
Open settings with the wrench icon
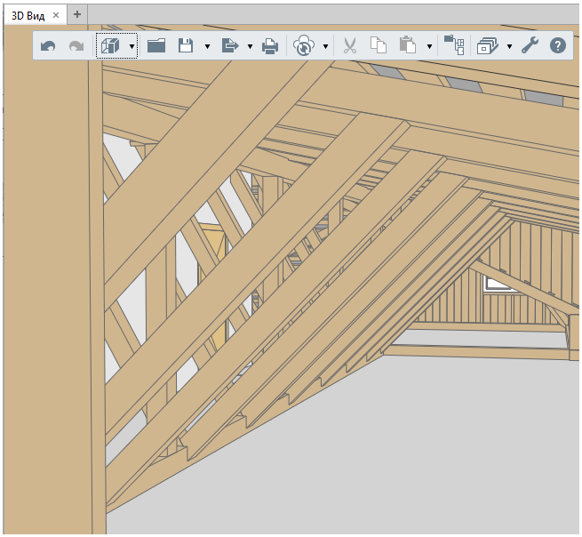[530, 46]
